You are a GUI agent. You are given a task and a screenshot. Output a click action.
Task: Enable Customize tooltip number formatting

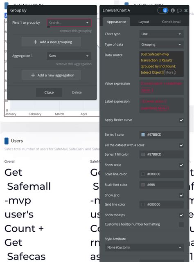[181, 224]
